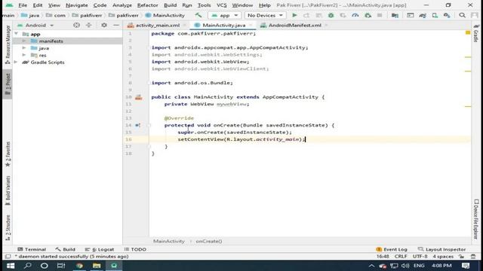Viewport: 483px width, 271px height.
Task: Open the Android project view dropdown
Action: pyautogui.click(x=35, y=25)
